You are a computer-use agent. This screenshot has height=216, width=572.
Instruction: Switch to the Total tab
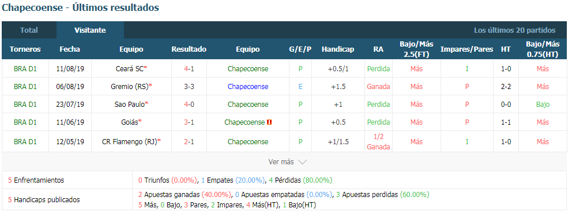(x=29, y=30)
